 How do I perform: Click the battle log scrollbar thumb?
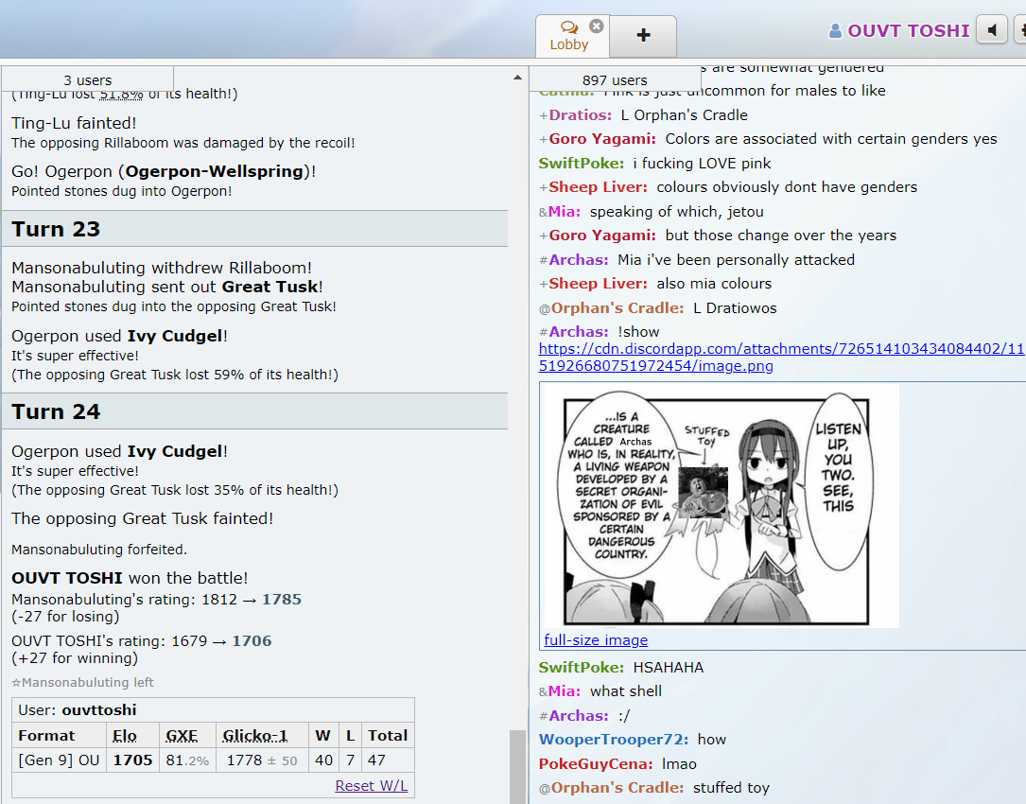517,766
